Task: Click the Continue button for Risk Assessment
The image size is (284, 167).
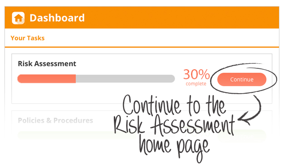Action: coord(242,79)
